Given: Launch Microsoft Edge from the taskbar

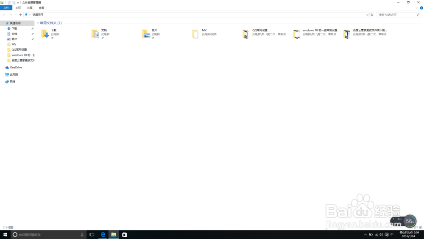Looking at the screenshot, I should point(103,235).
